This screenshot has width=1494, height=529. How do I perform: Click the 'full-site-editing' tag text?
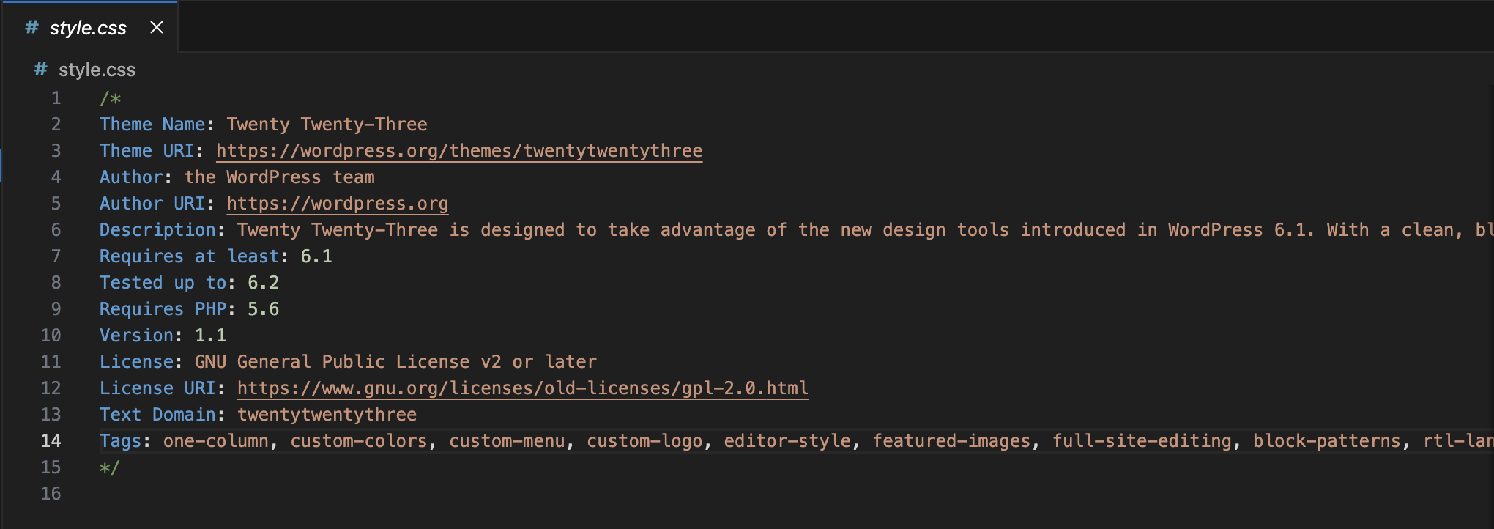(1142, 441)
